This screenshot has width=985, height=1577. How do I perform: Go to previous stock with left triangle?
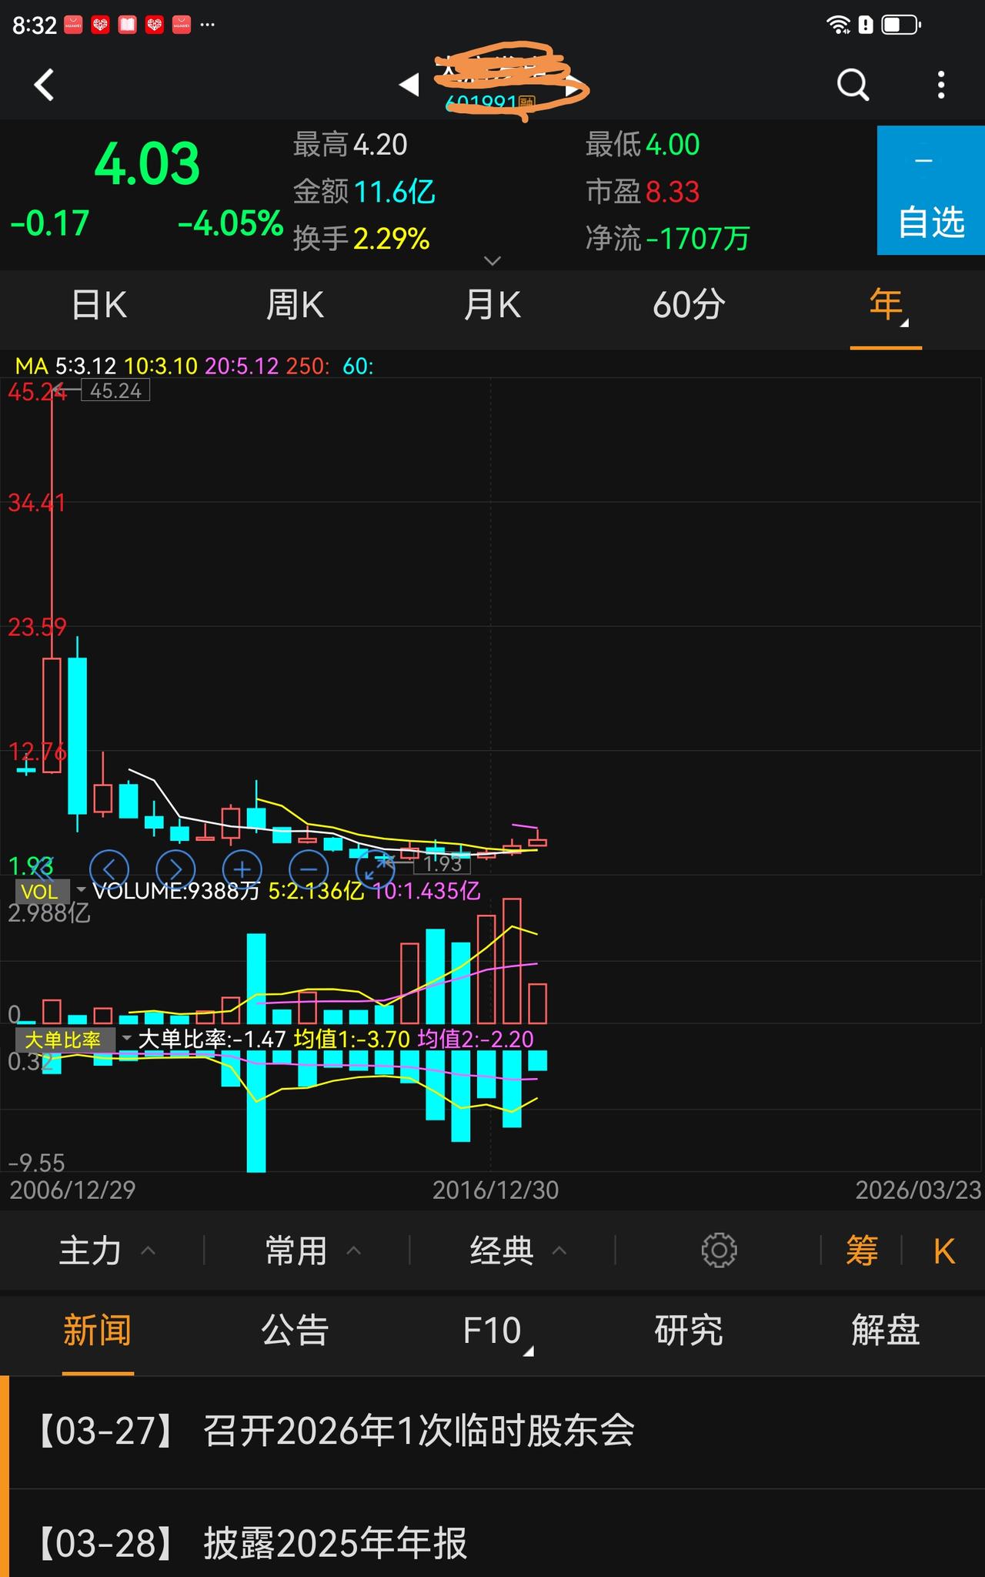pyautogui.click(x=409, y=85)
